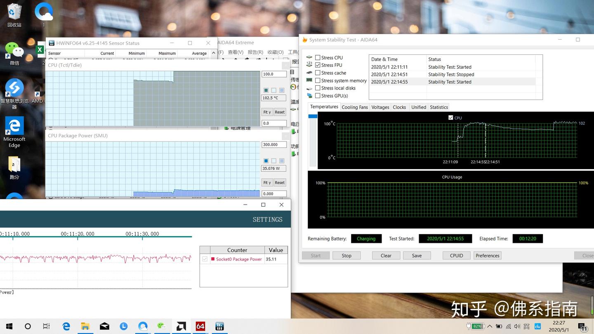
Task: Open AIDA64 from the taskbar
Action: click(200, 326)
